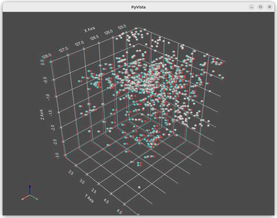The height and width of the screenshot is (218, 277).
Task: Select the 127.5 tick label
Action: [x=64, y=50]
